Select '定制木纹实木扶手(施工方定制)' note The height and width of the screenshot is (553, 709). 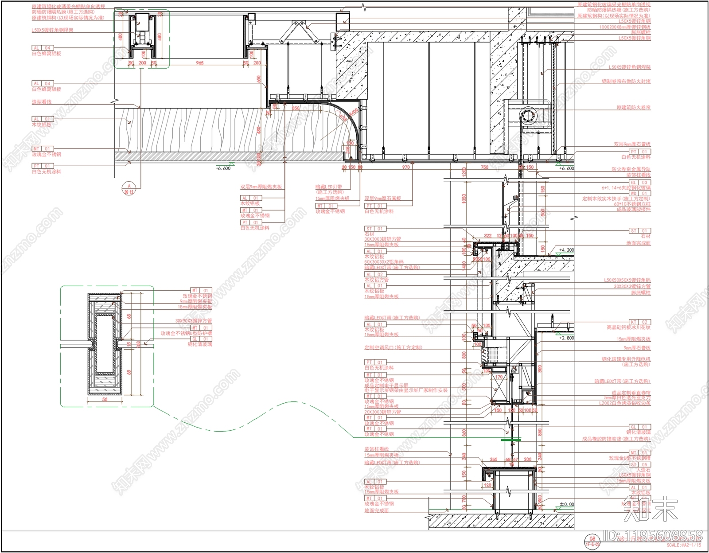[x=616, y=199]
